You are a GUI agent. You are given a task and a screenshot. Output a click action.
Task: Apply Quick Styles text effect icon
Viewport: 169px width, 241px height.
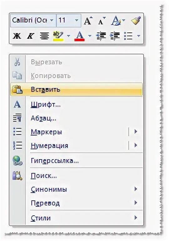(x=116, y=21)
